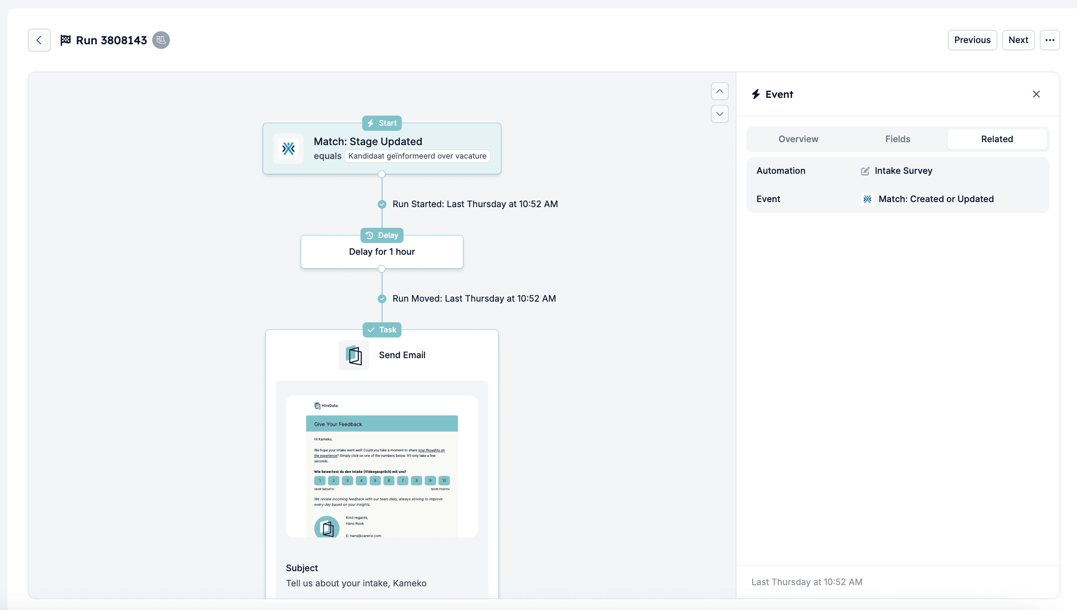Screen dimensions: 1077x610
Task: Select the Task badge with checkmark
Action: 382,330
